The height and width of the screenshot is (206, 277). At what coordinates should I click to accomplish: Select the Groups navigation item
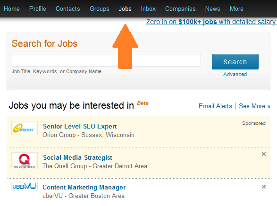point(100,9)
